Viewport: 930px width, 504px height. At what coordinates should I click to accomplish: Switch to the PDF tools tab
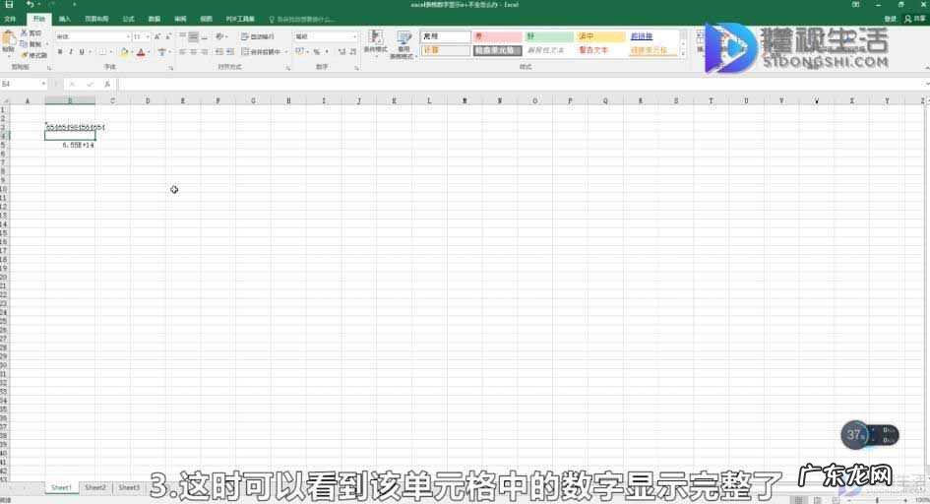tap(240, 19)
